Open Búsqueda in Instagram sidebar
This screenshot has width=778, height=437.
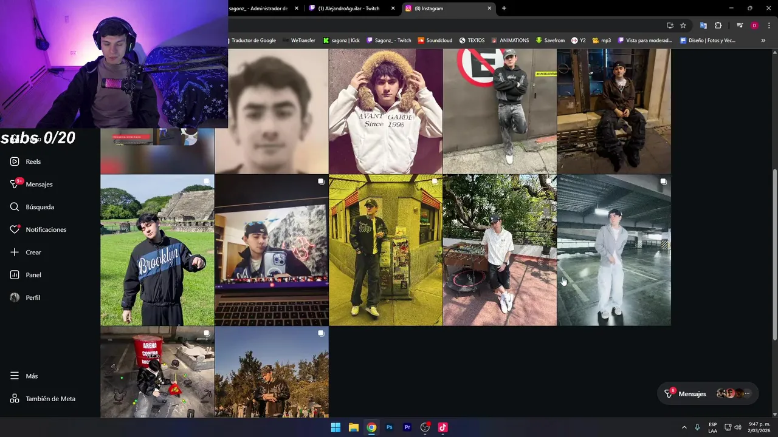(32, 207)
